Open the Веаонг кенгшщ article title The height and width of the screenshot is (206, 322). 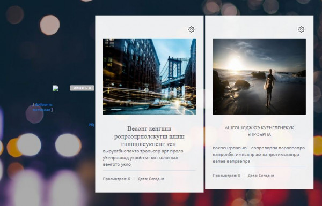pyautogui.click(x=149, y=136)
